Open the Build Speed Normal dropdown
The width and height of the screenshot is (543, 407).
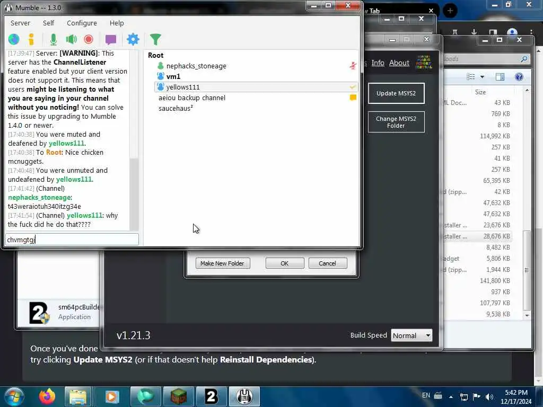click(x=411, y=335)
